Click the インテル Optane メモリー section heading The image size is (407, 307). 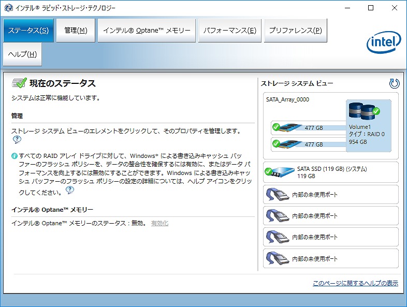tap(52, 210)
